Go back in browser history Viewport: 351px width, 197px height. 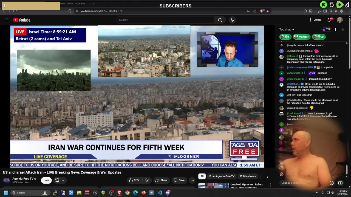coord(4,11)
